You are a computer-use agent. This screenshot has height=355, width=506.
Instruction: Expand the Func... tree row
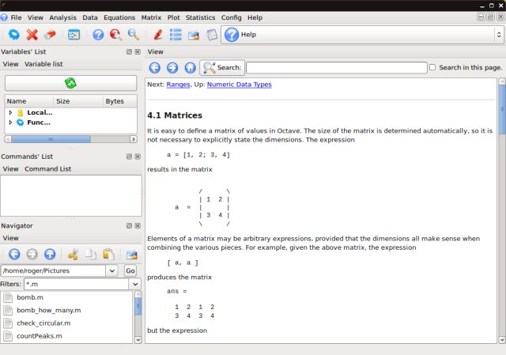point(10,123)
